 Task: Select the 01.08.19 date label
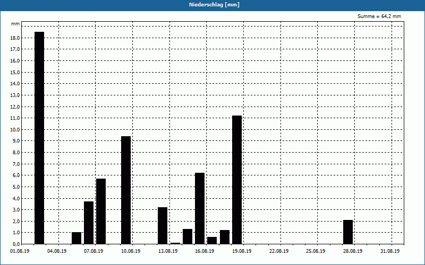point(20,251)
